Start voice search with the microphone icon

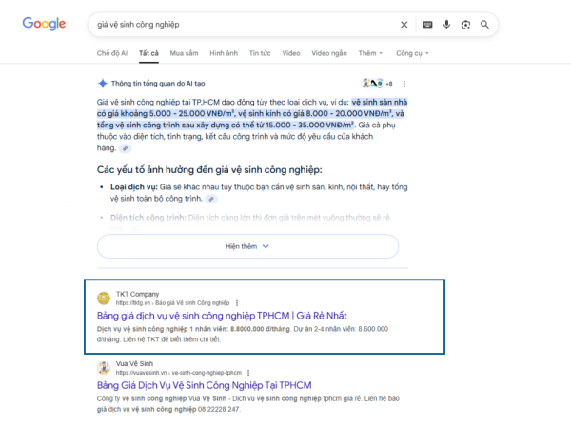(x=446, y=25)
